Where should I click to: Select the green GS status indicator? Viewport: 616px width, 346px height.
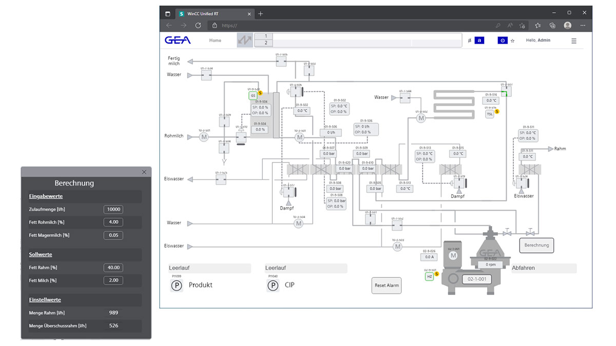tap(253, 95)
